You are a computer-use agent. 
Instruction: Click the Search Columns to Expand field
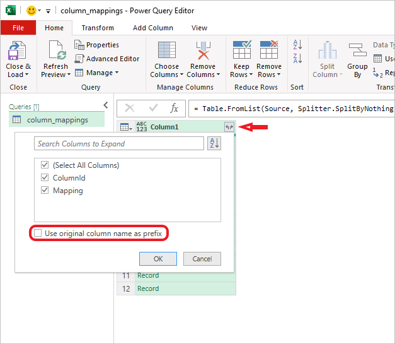pos(119,143)
